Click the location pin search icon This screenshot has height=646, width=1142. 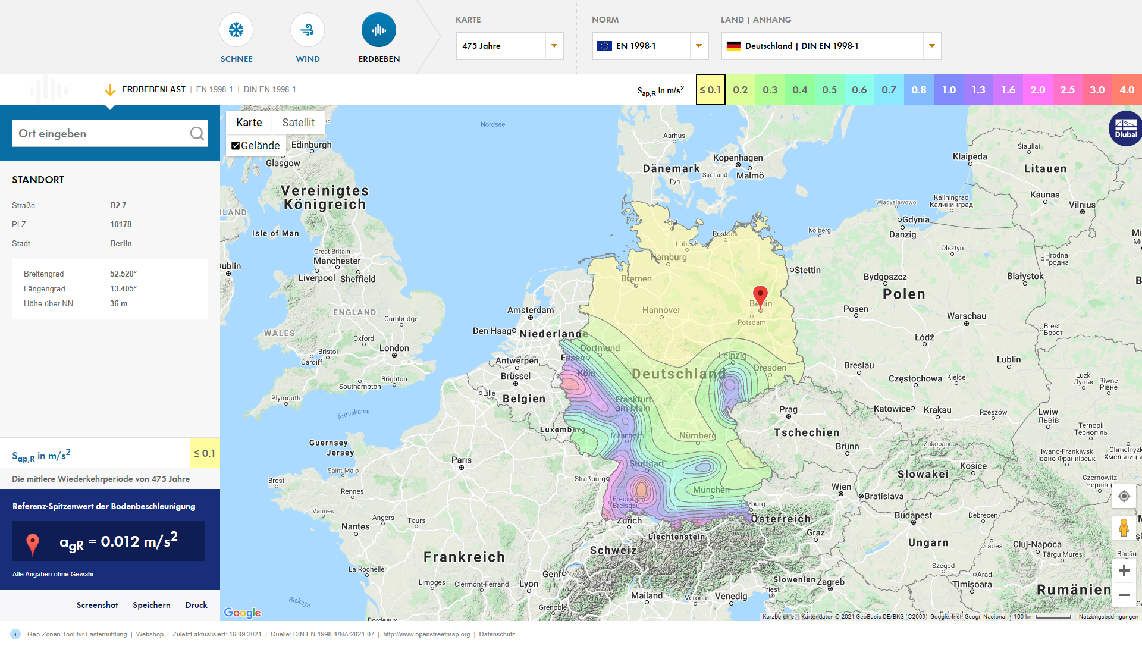(x=197, y=133)
